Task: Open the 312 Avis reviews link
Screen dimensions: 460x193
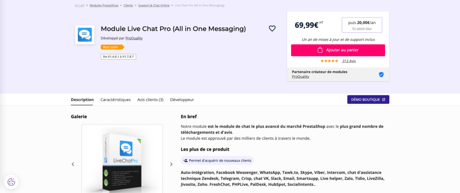Action: pyautogui.click(x=349, y=61)
